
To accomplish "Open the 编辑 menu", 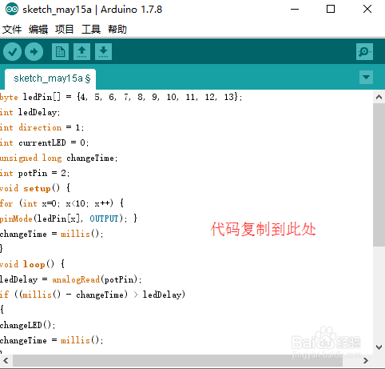I will coord(38,30).
